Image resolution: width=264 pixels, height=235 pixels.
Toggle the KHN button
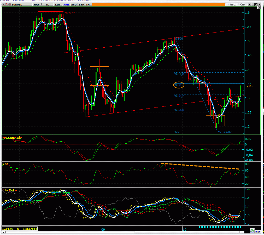click(66, 4)
